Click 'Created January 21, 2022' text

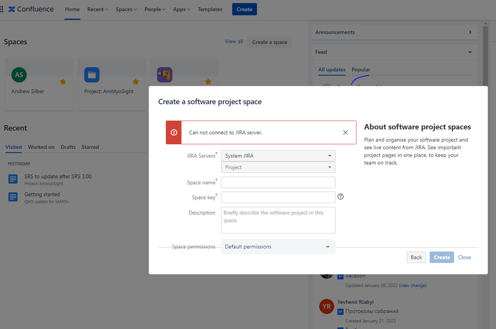pos(370,321)
